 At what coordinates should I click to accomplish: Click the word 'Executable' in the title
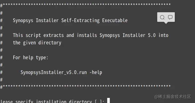tap(115, 20)
